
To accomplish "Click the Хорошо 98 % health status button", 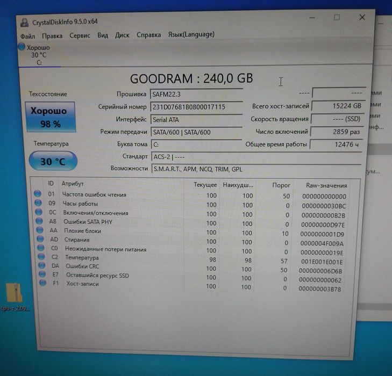I will coord(51,117).
